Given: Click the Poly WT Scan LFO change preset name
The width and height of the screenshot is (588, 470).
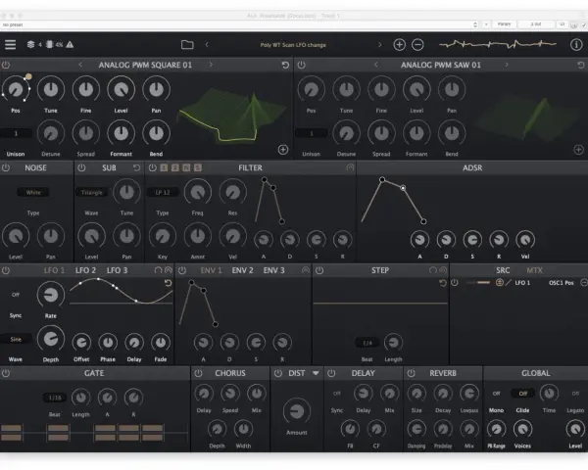Looking at the screenshot, I should 293,45.
